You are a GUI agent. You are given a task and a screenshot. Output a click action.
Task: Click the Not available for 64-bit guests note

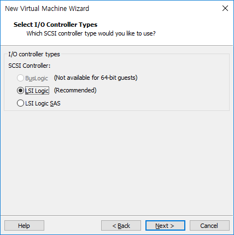(96, 78)
